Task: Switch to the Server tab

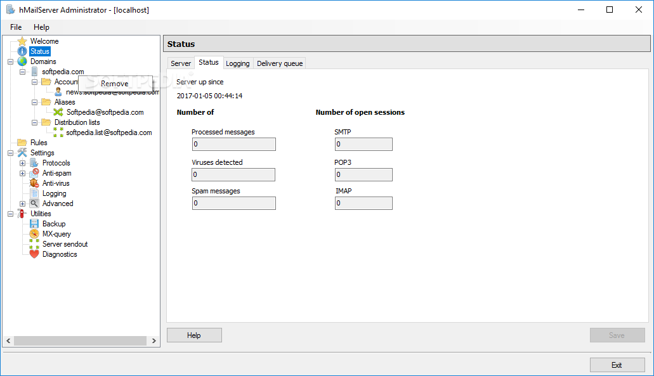Action: [181, 63]
